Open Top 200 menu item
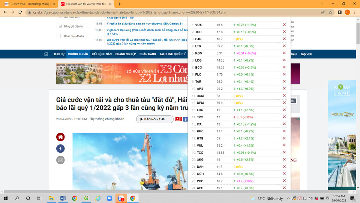This screenshot has height=203, width=360. (x=306, y=54)
